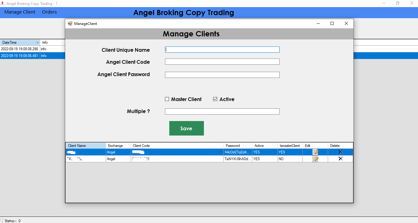
Task: Sort by the IsmasterClient column header
Action: 290,146
